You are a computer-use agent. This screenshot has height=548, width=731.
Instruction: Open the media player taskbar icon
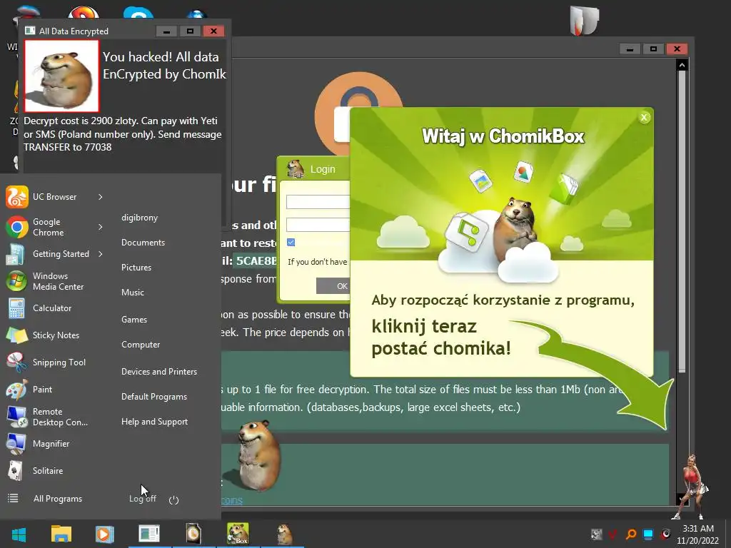tap(104, 534)
